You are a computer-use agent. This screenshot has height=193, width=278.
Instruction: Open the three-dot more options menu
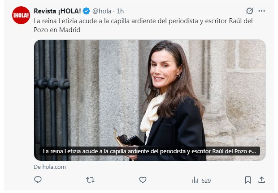coord(261,11)
